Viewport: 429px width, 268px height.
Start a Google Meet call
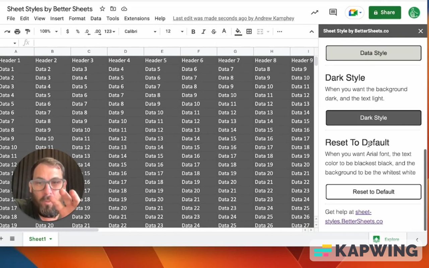click(353, 13)
